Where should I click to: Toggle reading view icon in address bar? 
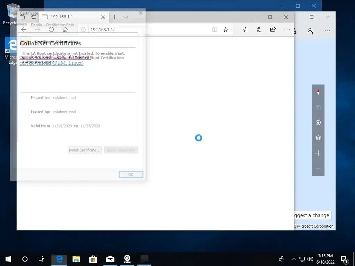(x=214, y=30)
